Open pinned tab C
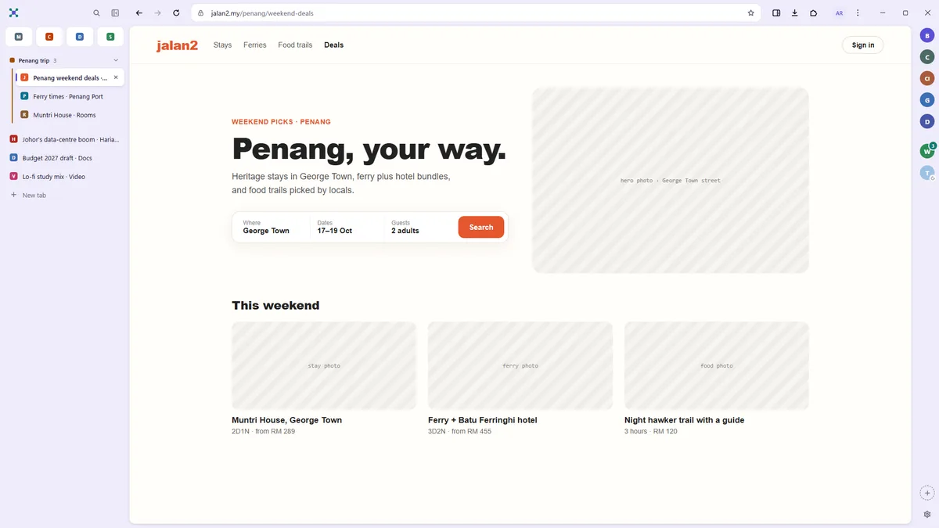The height and width of the screenshot is (528, 939). pos(49,37)
